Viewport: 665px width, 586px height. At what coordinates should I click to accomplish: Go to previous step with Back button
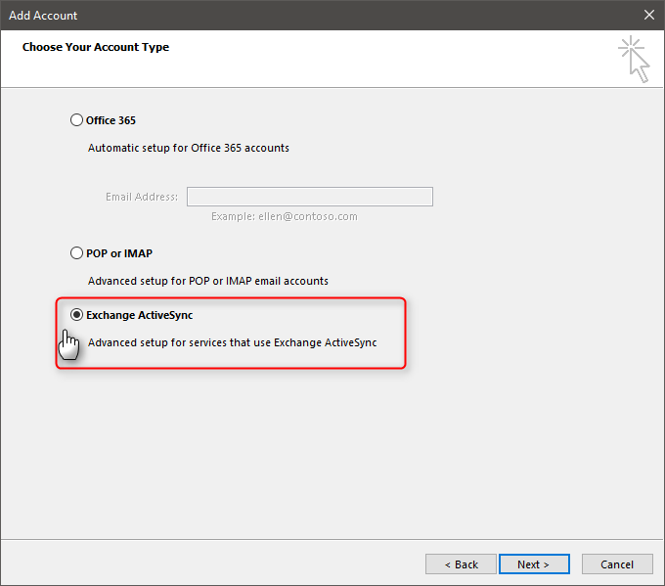(x=461, y=564)
